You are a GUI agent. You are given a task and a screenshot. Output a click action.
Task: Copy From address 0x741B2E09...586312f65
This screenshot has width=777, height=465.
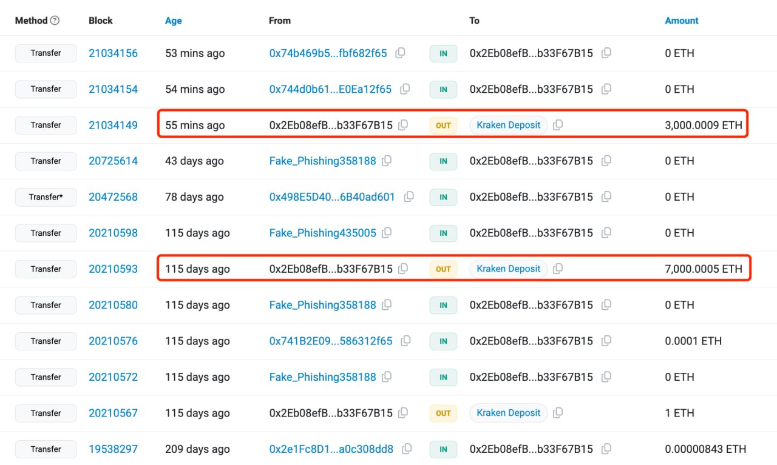[x=406, y=341]
